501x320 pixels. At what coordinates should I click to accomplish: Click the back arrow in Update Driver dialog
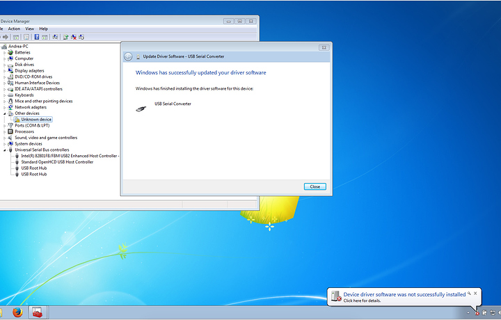[128, 57]
